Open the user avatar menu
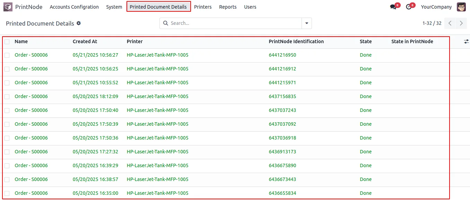 [461, 7]
